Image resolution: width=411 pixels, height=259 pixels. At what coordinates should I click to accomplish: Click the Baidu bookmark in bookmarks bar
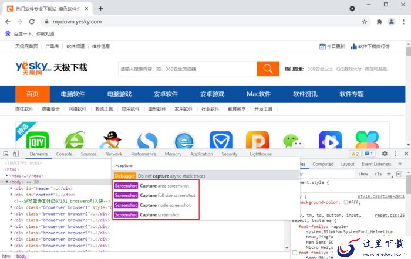point(29,34)
